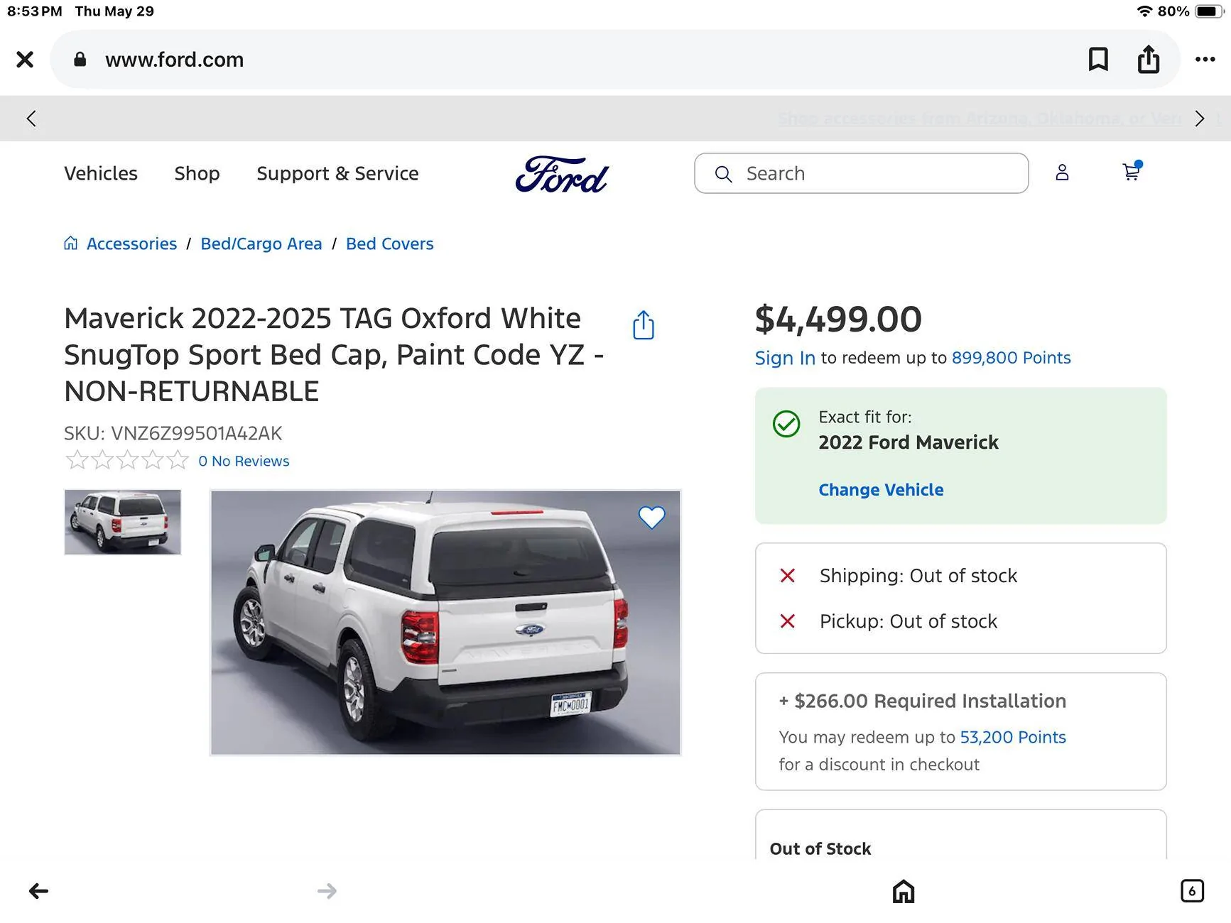Viewport: 1231px width, 923px height.
Task: Select the bed cap thumbnail image
Action: 123,522
